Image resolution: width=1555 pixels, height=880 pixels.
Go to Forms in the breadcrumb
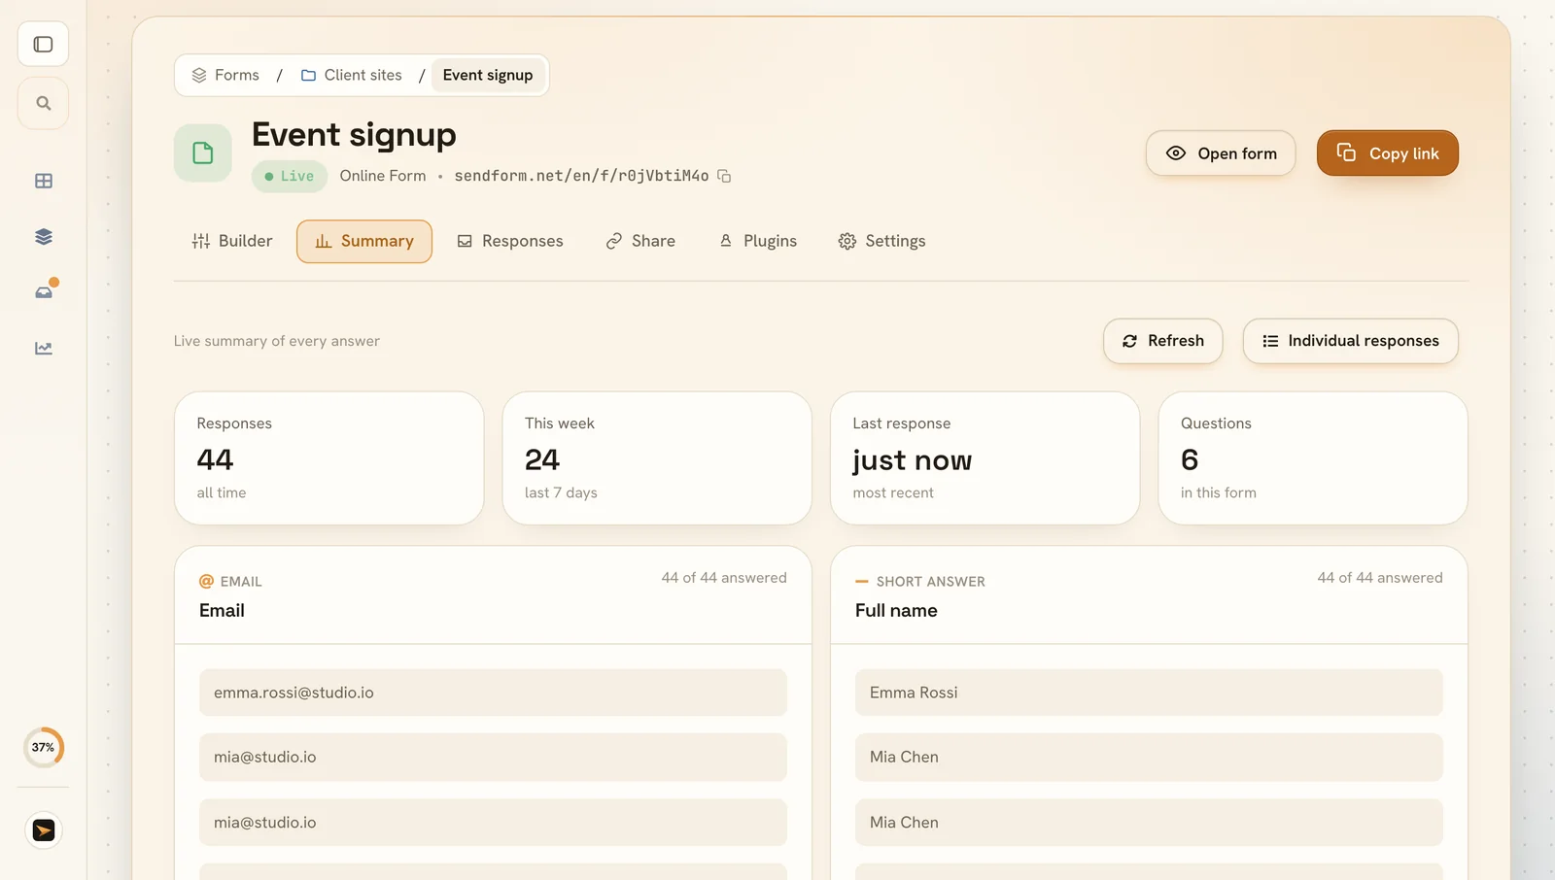coord(225,75)
